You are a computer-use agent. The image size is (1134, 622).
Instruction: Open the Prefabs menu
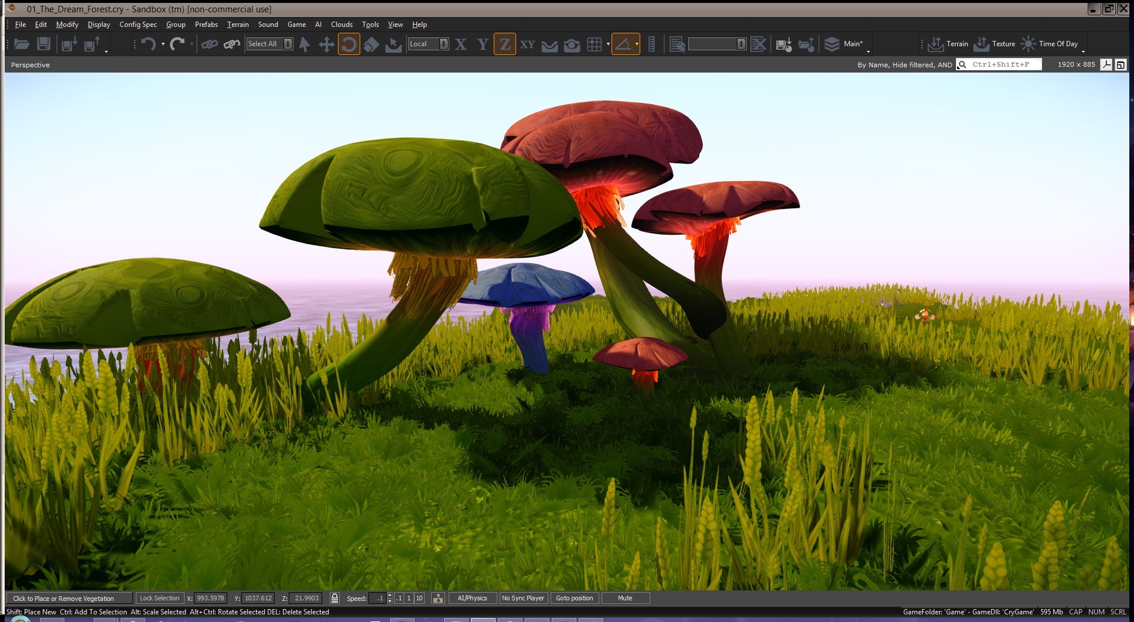pos(206,25)
